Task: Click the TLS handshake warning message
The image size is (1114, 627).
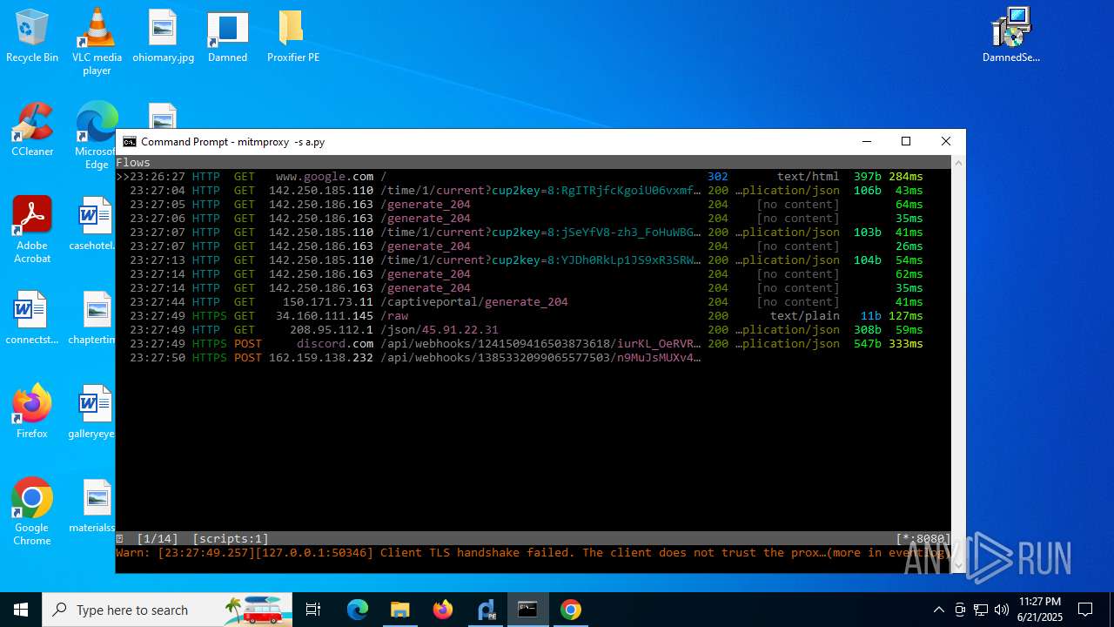Action: pos(533,553)
